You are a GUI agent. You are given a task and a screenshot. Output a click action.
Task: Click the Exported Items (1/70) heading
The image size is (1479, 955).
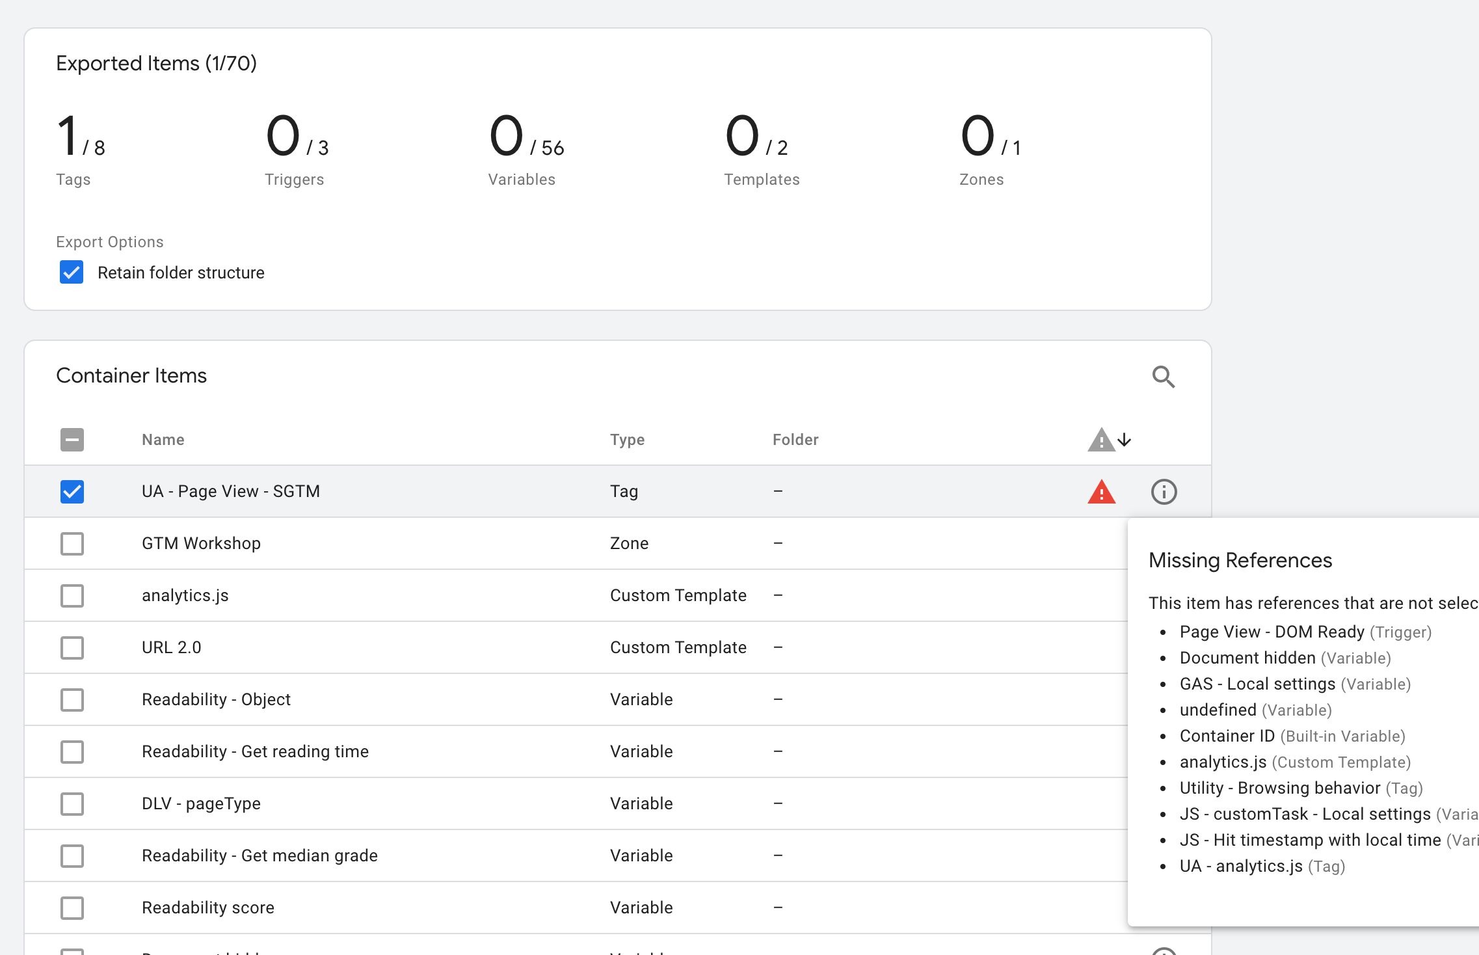click(x=156, y=63)
